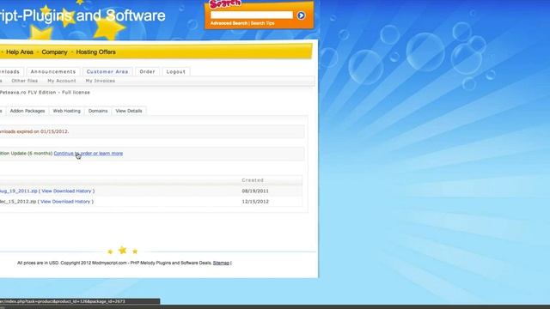Select the Domains tab

(x=98, y=111)
